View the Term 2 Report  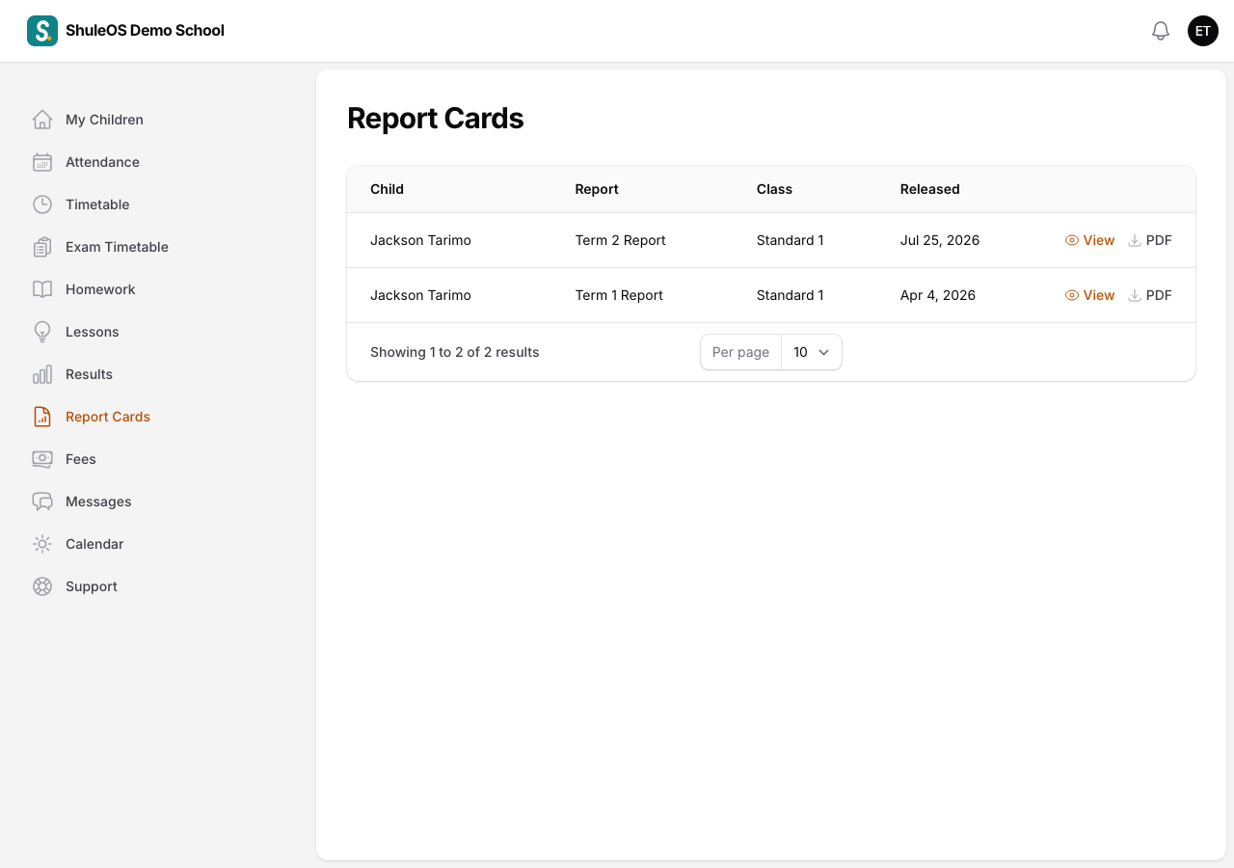pos(1090,240)
